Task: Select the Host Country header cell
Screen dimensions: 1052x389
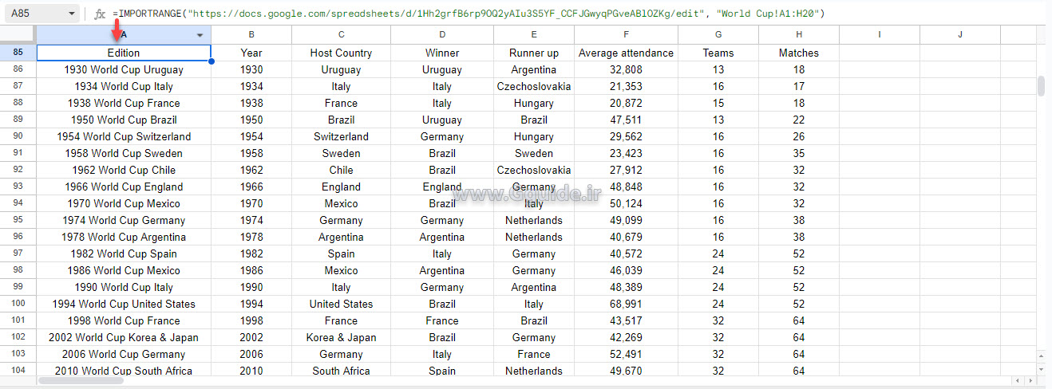Action: point(341,53)
